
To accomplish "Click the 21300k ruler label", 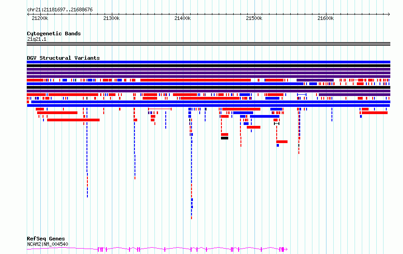I will [111, 18].
